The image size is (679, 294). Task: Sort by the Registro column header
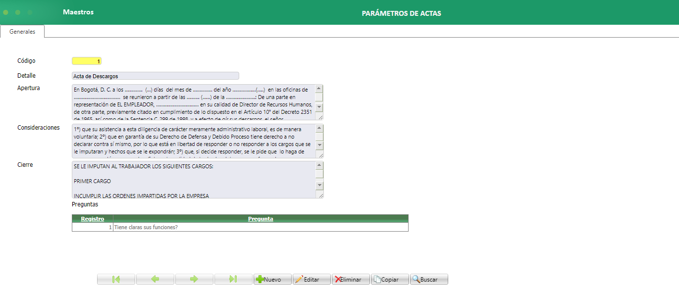[x=92, y=218]
